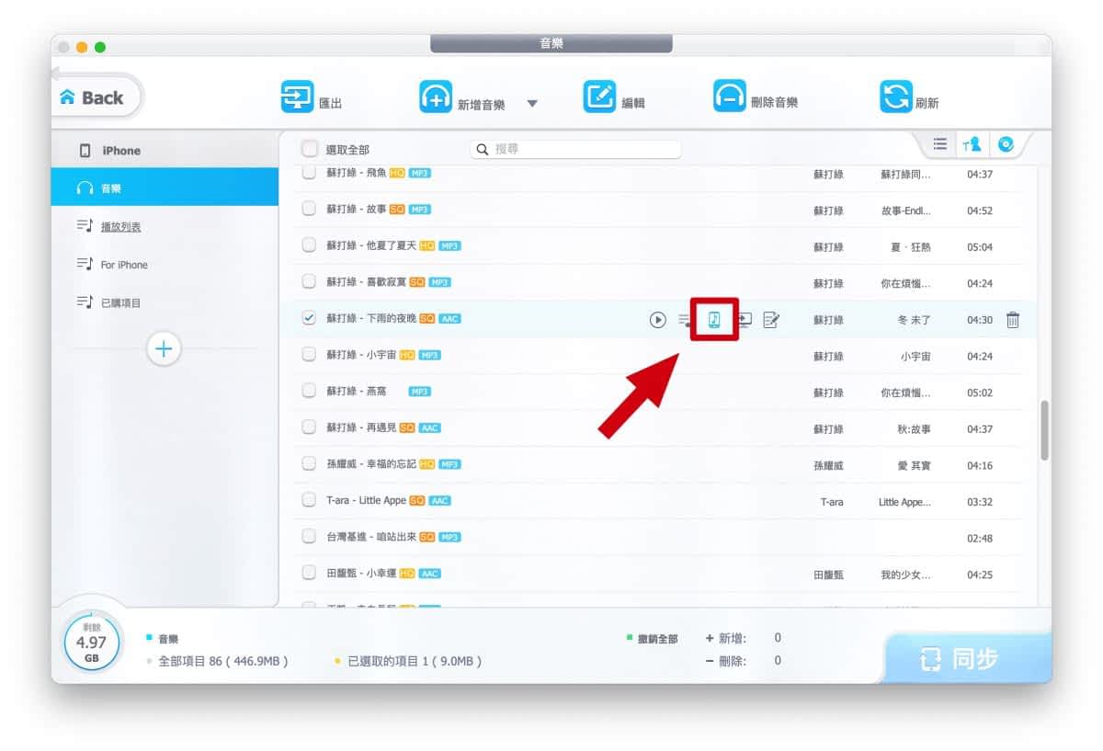Click the 匯出 export label

pyautogui.click(x=330, y=104)
